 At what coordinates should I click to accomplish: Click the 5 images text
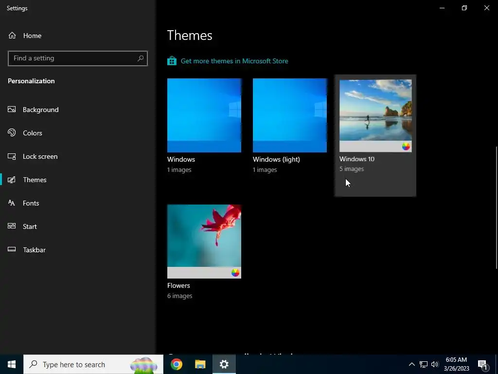351,168
